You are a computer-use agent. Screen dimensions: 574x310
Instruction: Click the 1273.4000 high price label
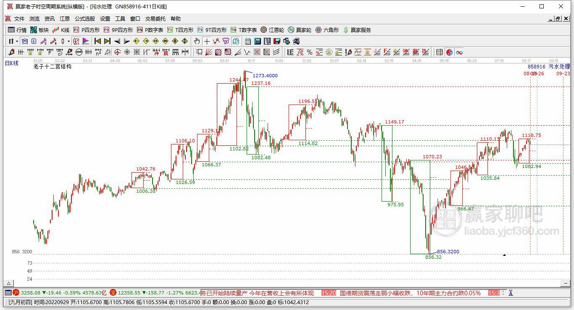[265, 76]
